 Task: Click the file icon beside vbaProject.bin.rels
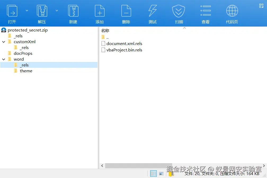(x=103, y=50)
